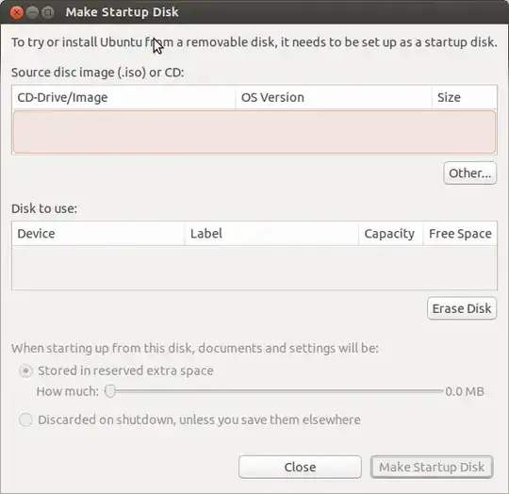Sort by Capacity column header
The height and width of the screenshot is (494, 509).
pos(391,234)
